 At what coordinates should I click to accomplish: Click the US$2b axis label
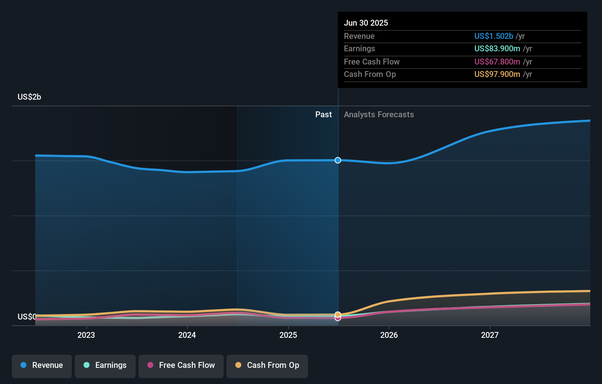point(29,96)
